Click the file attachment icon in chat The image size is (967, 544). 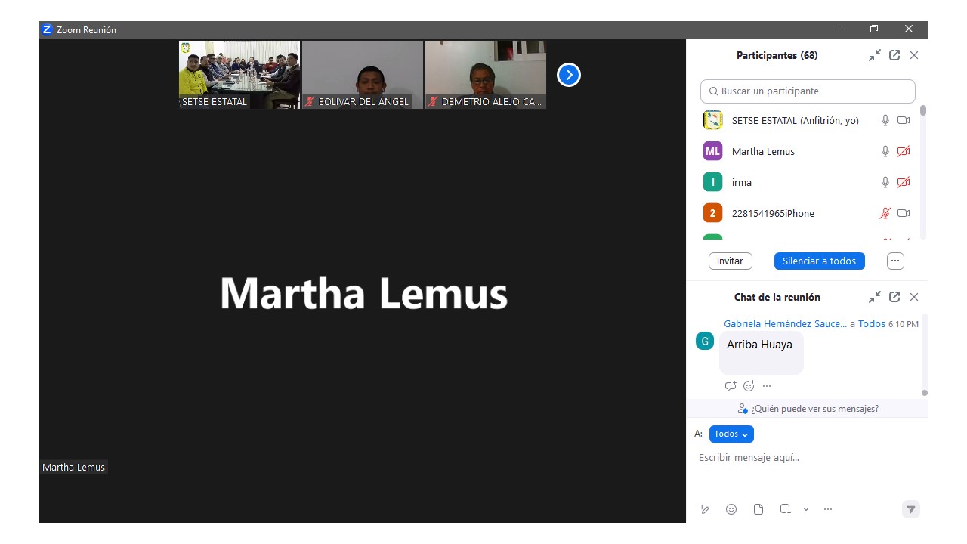pyautogui.click(x=758, y=509)
